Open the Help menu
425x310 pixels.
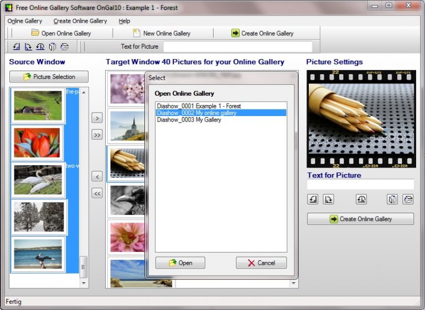pos(125,21)
